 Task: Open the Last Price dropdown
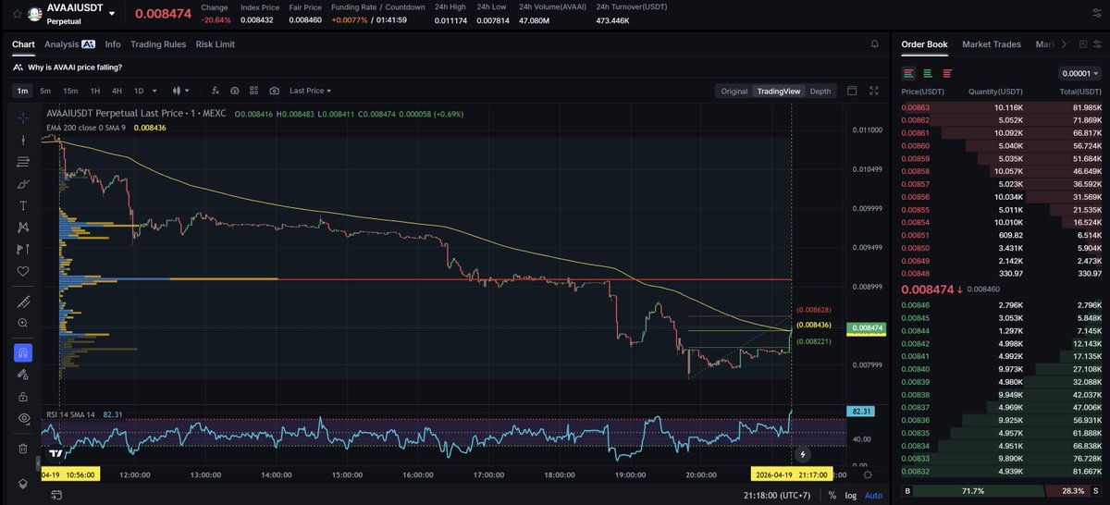(x=310, y=91)
